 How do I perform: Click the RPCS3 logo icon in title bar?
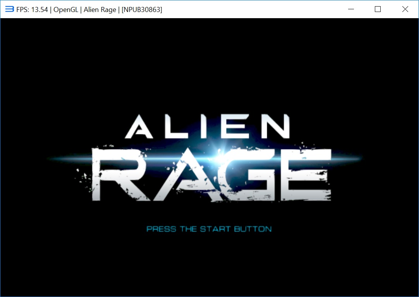point(9,9)
